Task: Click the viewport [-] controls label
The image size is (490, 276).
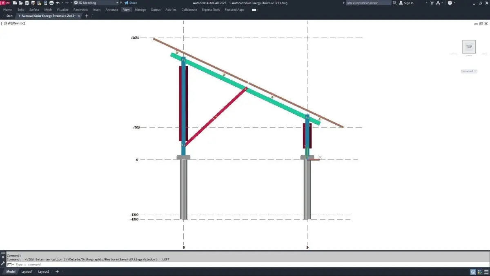Action: (x=3, y=23)
